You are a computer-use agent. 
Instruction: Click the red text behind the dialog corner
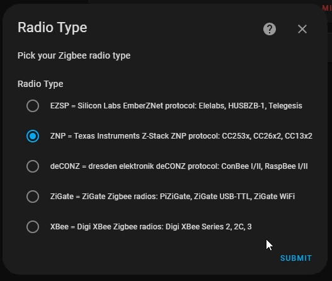pyautogui.click(x=327, y=8)
